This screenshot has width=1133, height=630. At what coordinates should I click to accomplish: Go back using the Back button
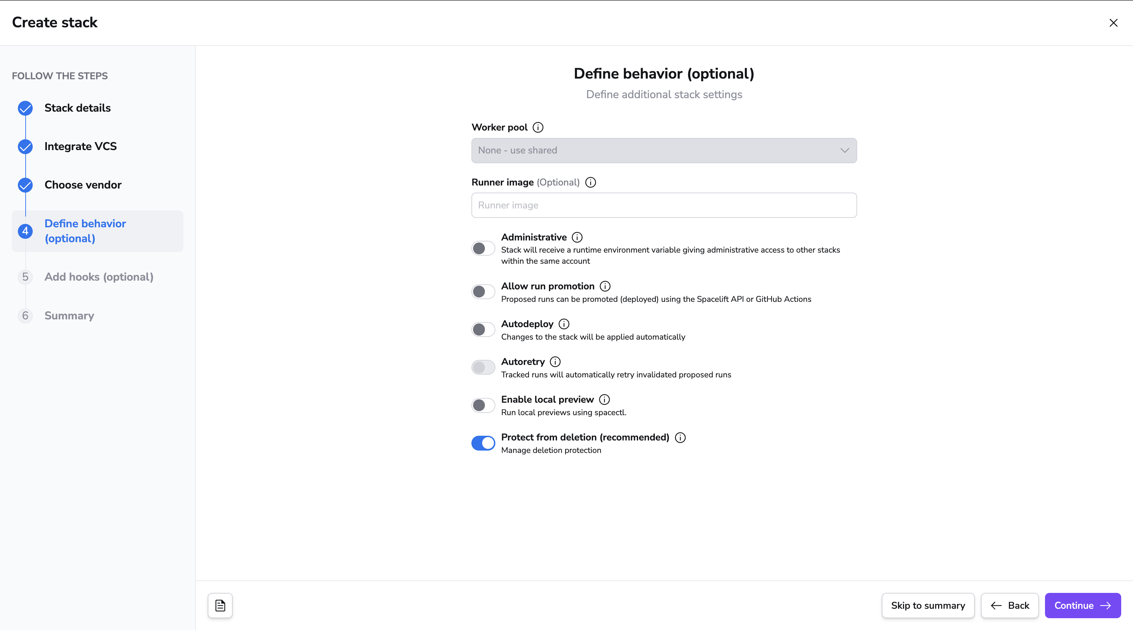(x=1010, y=606)
